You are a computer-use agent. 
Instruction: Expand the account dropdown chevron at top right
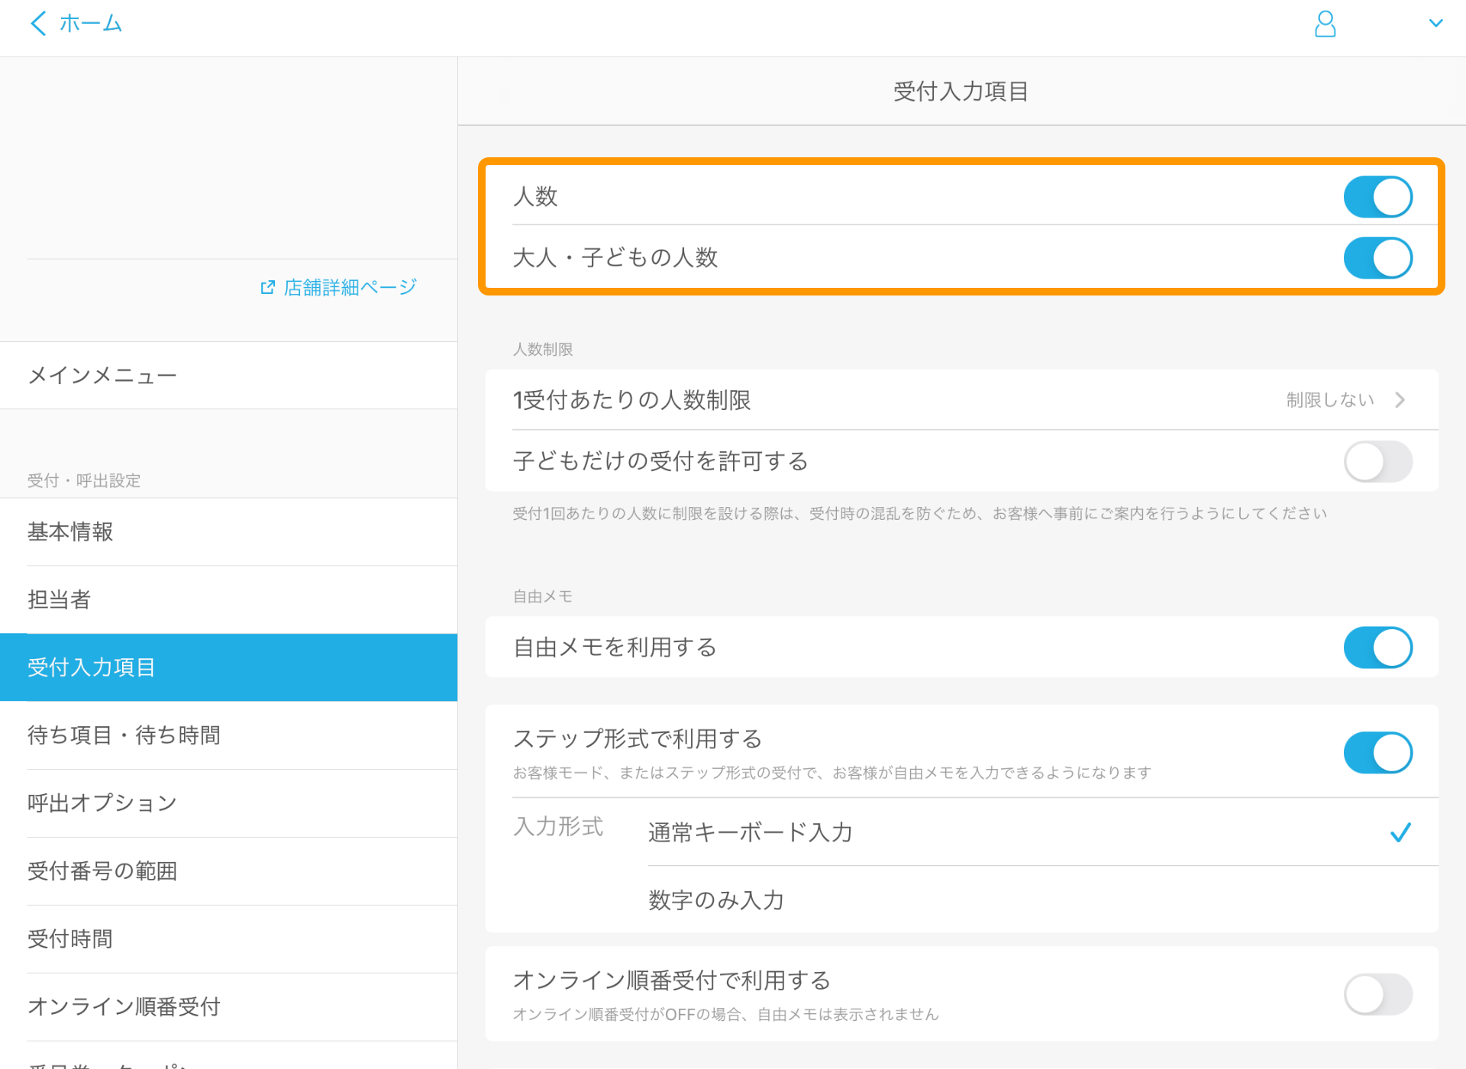click(x=1435, y=24)
